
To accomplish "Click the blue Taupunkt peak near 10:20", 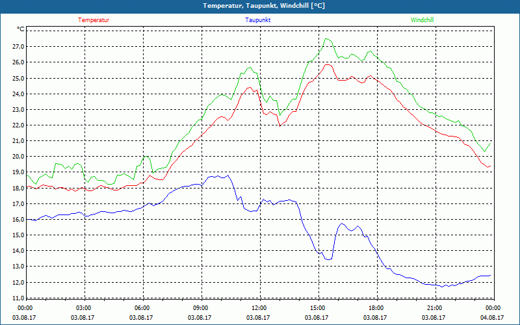I will pos(227,175).
